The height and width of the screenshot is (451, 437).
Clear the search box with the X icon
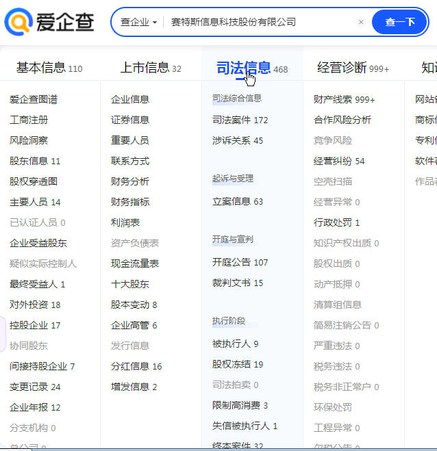(x=361, y=22)
